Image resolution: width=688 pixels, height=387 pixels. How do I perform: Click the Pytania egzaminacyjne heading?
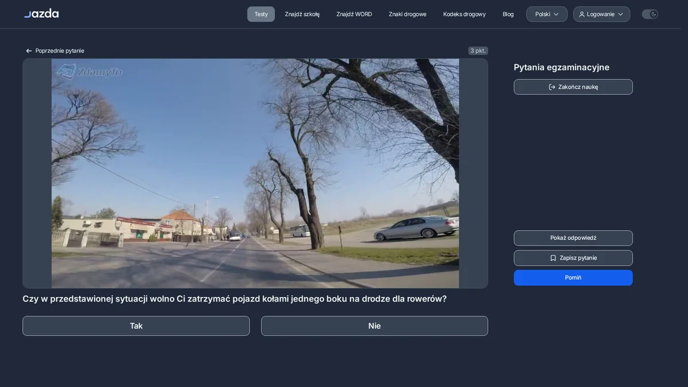coord(561,67)
